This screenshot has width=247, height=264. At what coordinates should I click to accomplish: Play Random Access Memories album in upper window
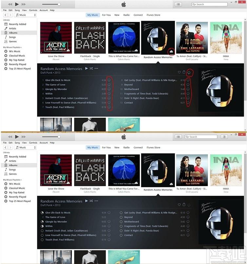tap(86, 68)
